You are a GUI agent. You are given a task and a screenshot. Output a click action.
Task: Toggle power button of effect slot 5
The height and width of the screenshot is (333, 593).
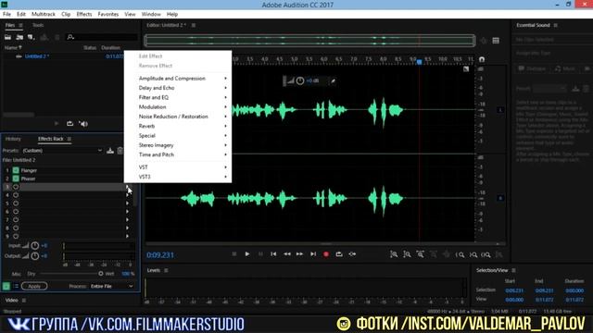(x=16, y=203)
